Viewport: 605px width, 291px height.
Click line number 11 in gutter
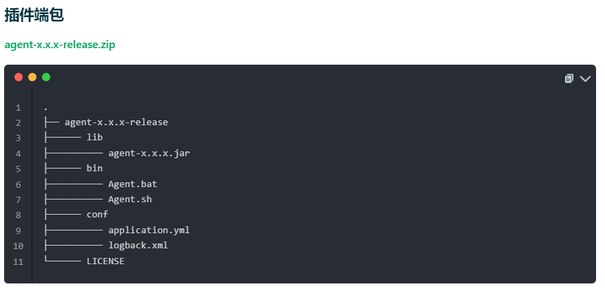click(18, 261)
